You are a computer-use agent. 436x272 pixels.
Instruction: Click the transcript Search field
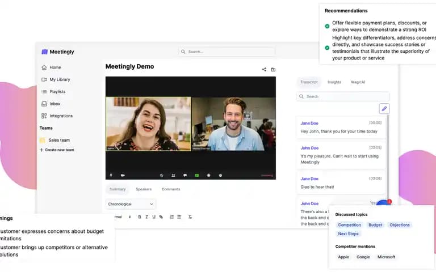343,96
